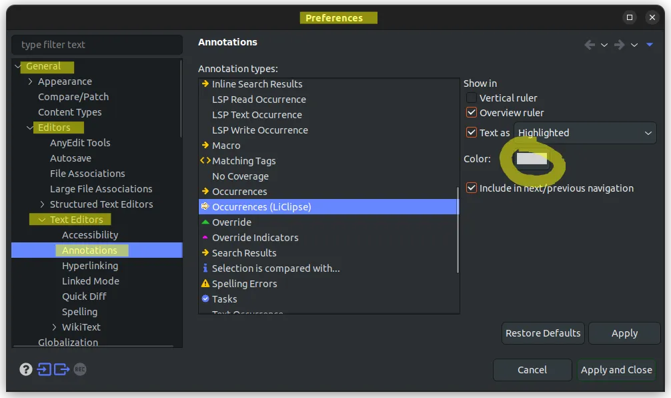Image resolution: width=671 pixels, height=398 pixels.
Task: Select Spelling Errors annotation type
Action: tap(244, 284)
